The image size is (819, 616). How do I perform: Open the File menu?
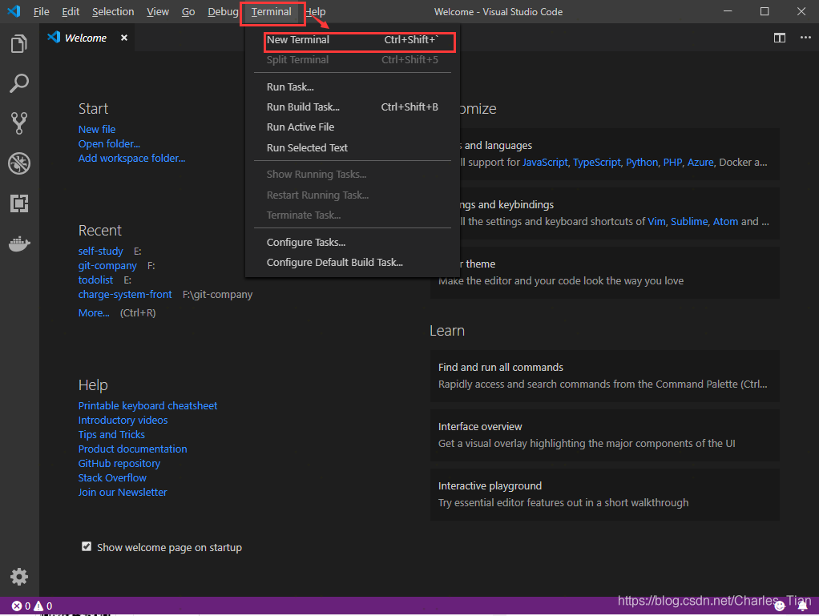click(x=41, y=11)
